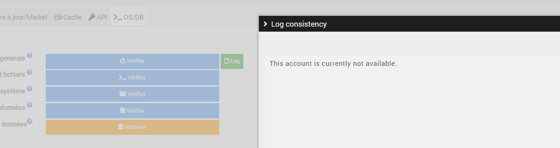Click the orange Nettoyer button
Viewport: 560px width, 148px height.
[x=132, y=127]
